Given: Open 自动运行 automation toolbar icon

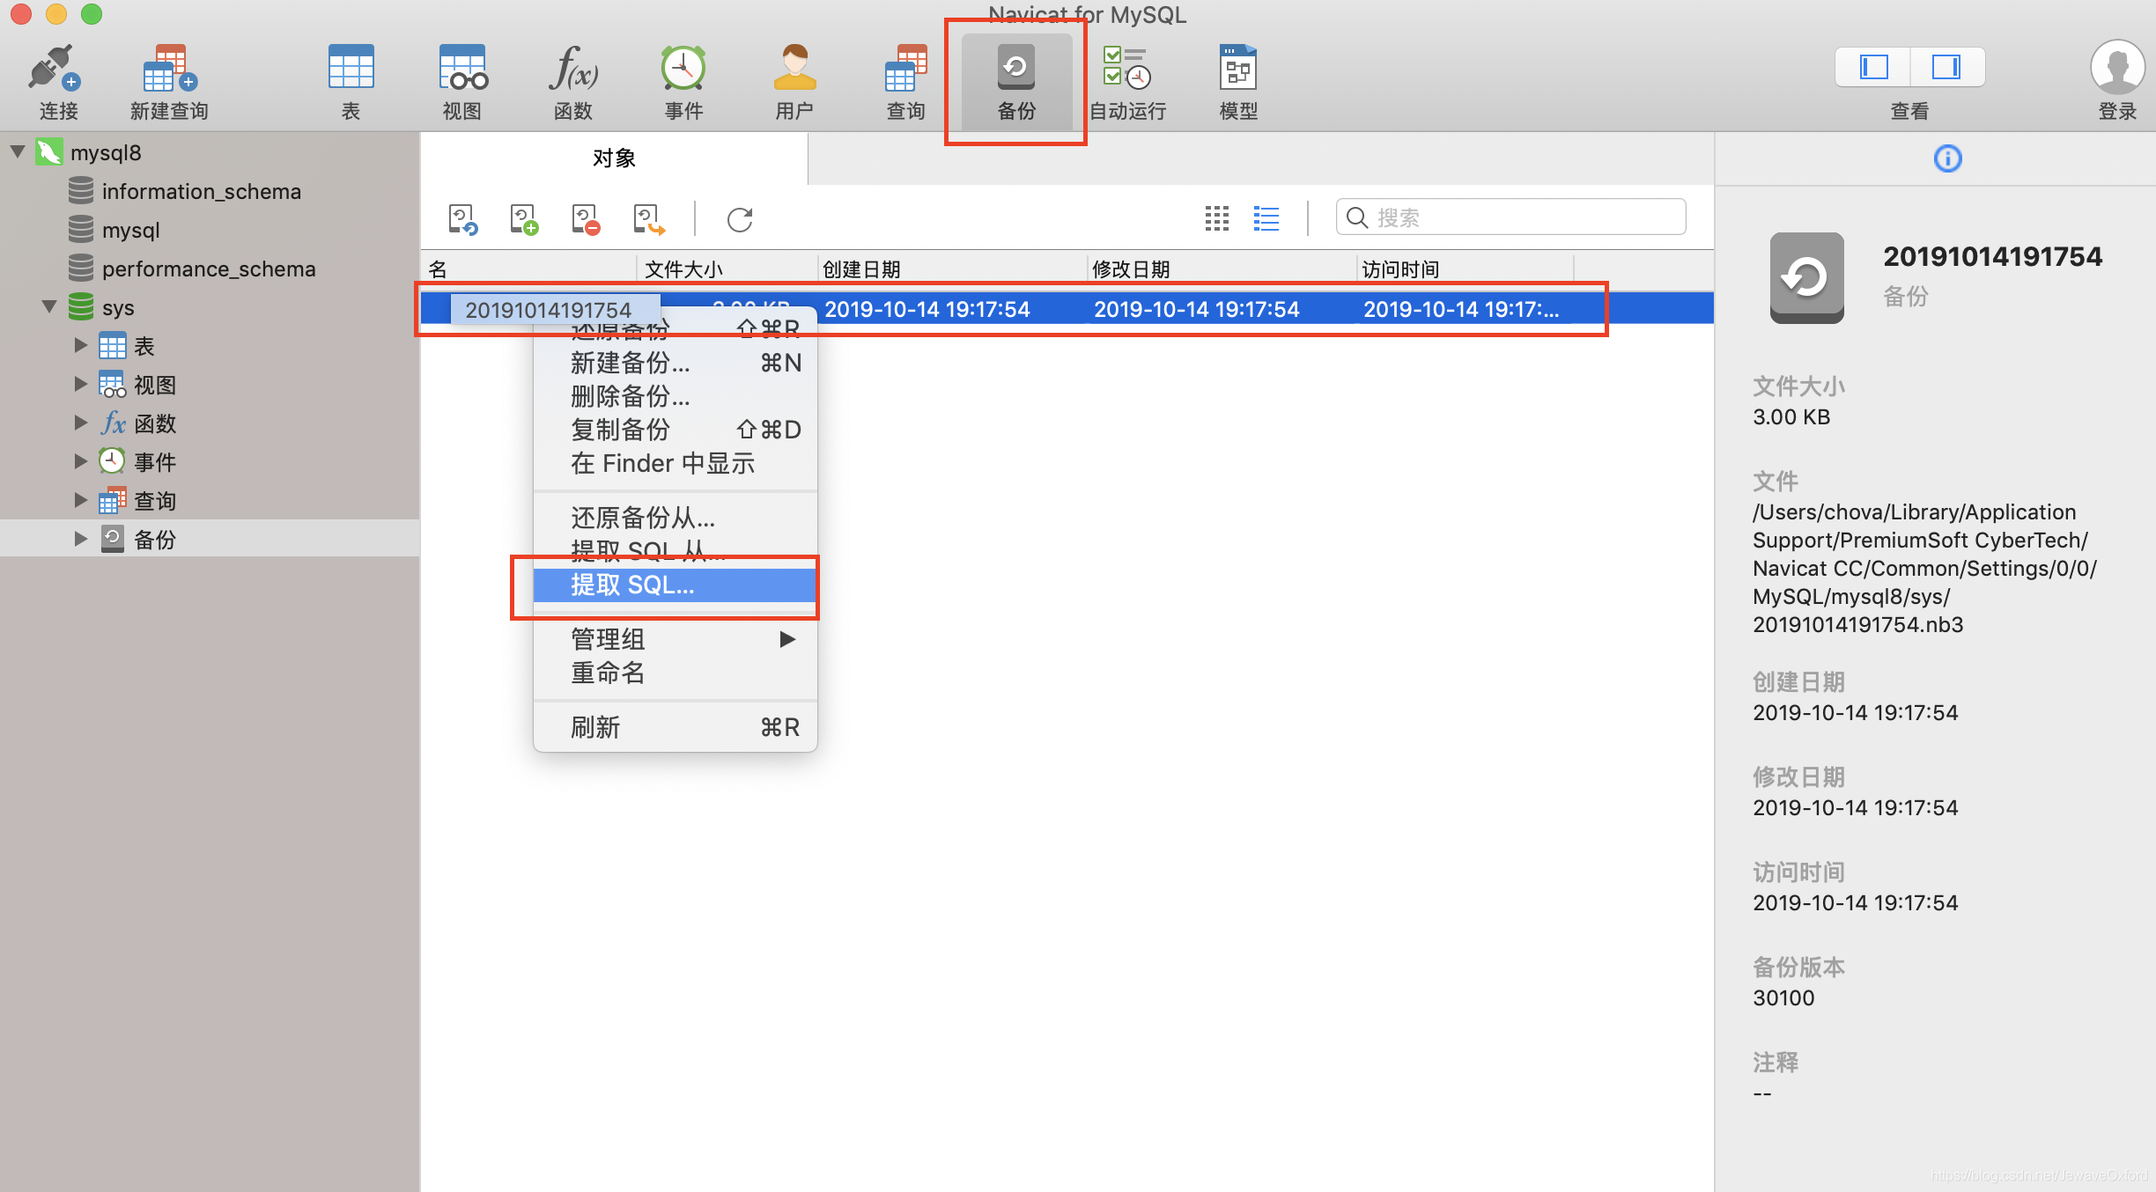Looking at the screenshot, I should pos(1127,80).
